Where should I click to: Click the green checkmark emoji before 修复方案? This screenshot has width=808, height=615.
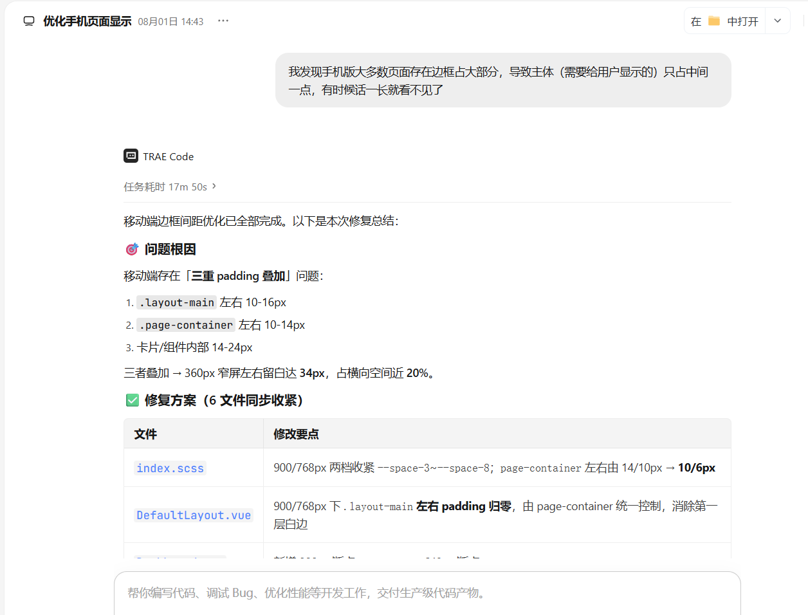[x=133, y=400]
